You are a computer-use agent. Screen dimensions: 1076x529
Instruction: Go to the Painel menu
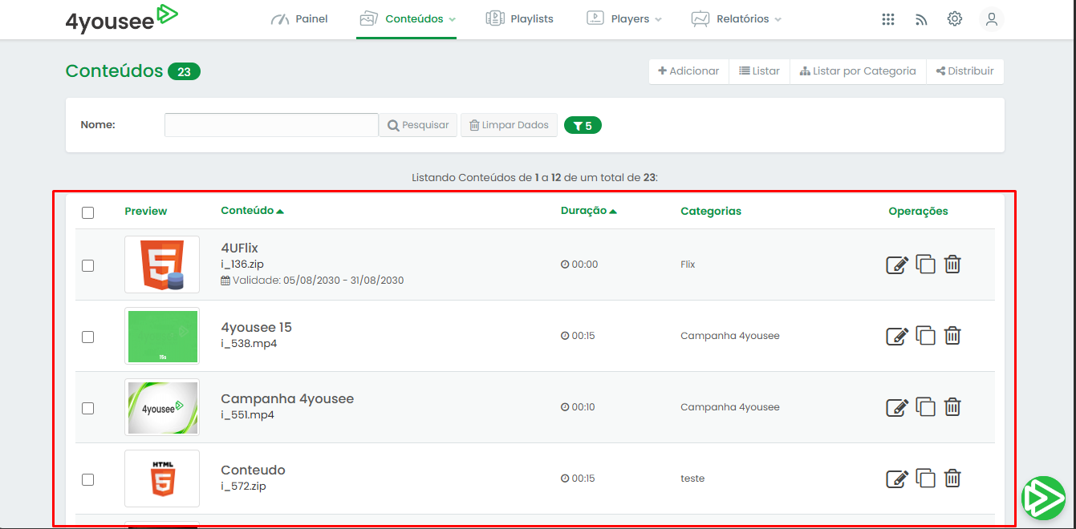pyautogui.click(x=299, y=19)
